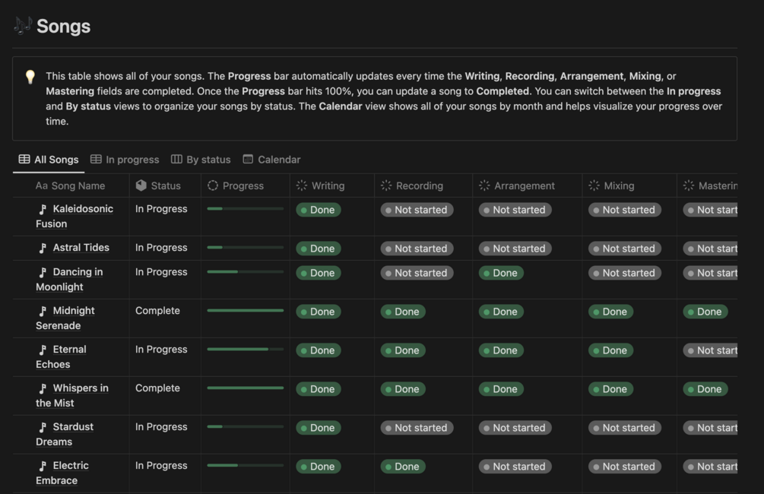Click Whispers in the Mist Recording status Done

[x=403, y=389]
